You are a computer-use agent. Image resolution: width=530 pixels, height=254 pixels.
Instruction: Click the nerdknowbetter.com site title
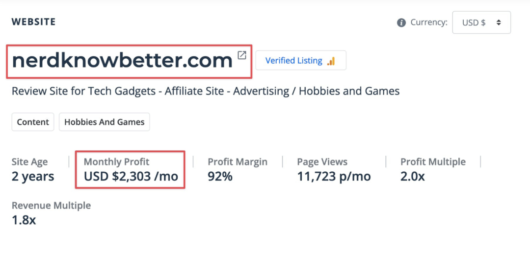tap(122, 60)
